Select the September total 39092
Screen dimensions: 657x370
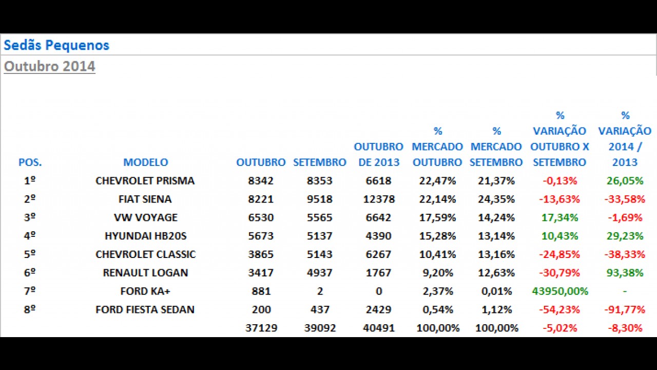click(320, 328)
